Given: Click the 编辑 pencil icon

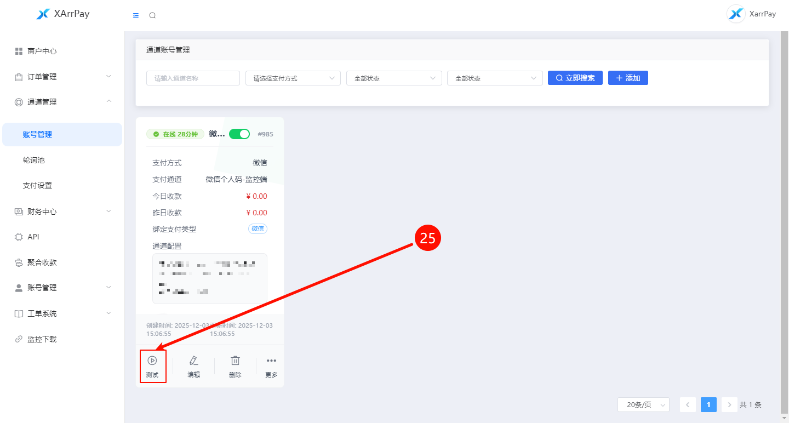Looking at the screenshot, I should pyautogui.click(x=193, y=361).
